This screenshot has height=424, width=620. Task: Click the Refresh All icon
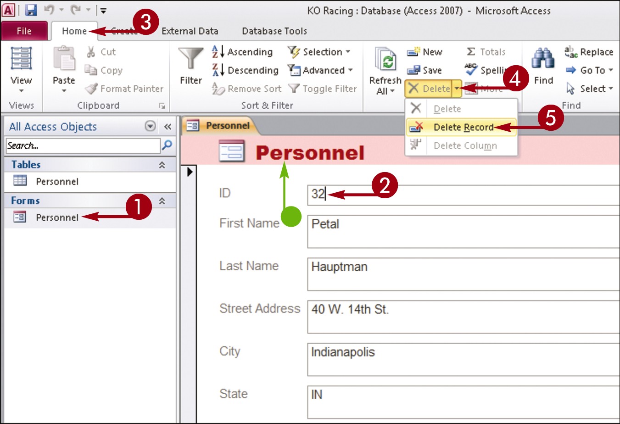[385, 60]
